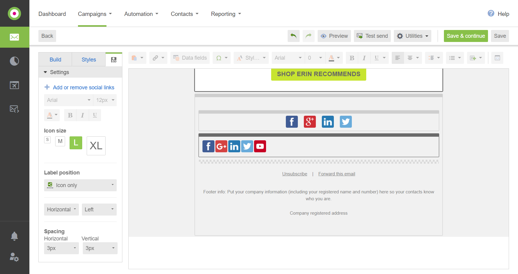The width and height of the screenshot is (518, 274).
Task: Toggle italic in the editor toolbar
Action: [364, 58]
